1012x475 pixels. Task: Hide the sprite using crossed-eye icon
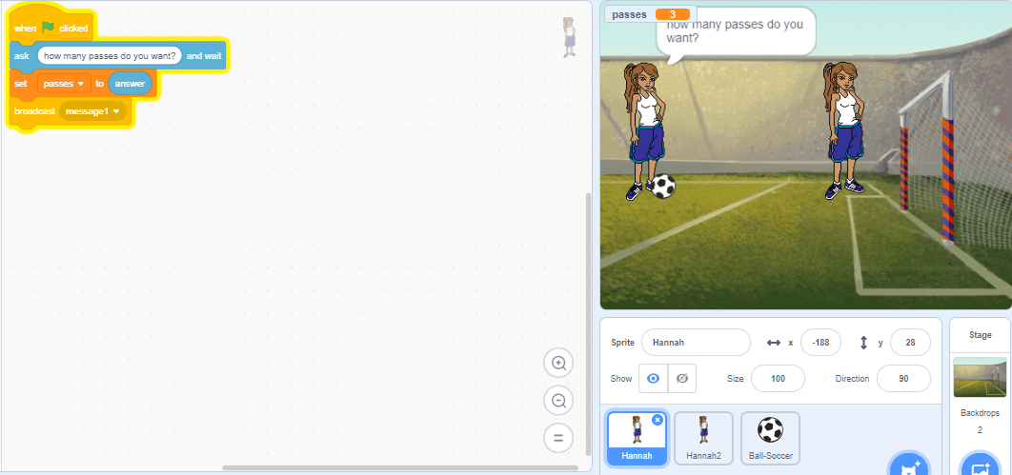click(x=681, y=378)
